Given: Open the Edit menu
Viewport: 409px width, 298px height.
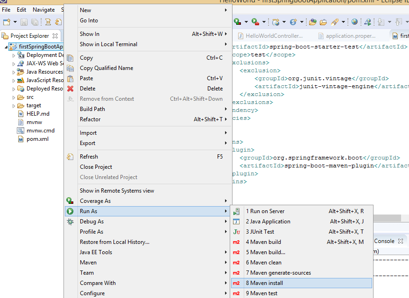Looking at the screenshot, I should (x=21, y=10).
